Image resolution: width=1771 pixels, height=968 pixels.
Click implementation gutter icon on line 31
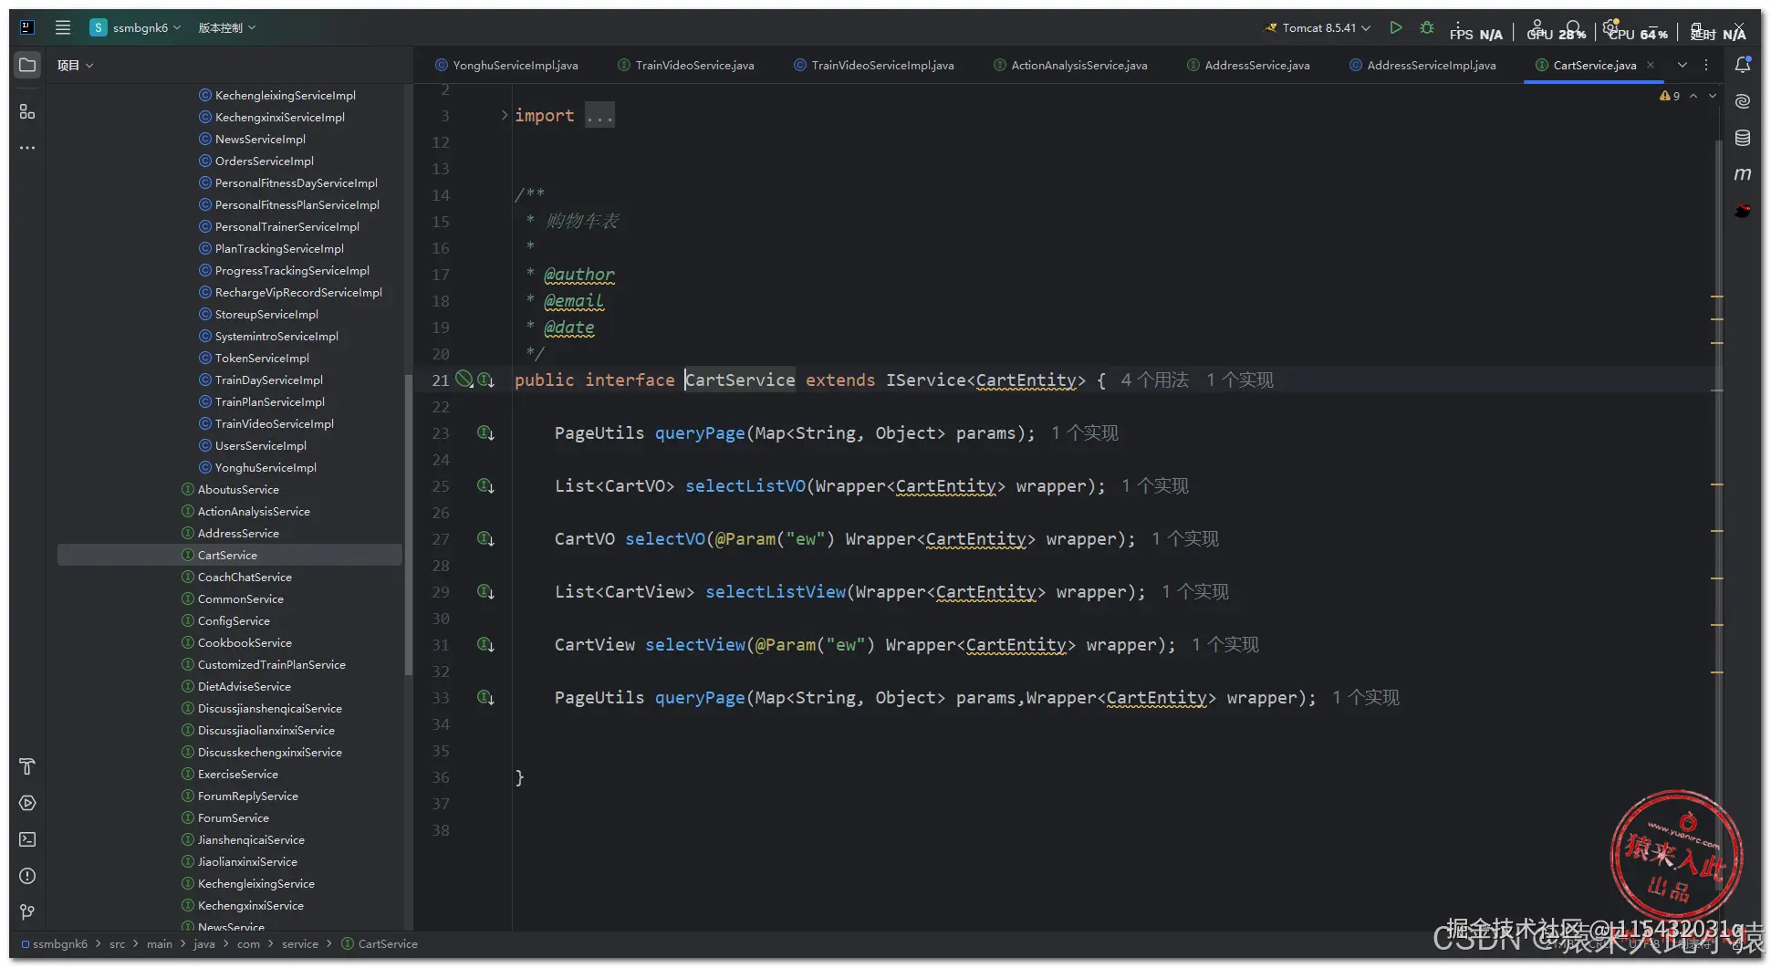tap(486, 645)
